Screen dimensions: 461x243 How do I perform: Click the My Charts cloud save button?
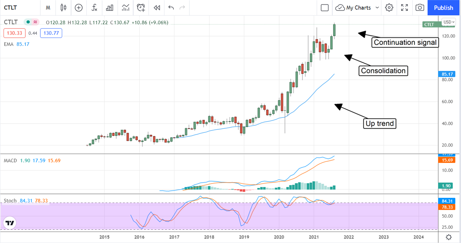coord(353,8)
